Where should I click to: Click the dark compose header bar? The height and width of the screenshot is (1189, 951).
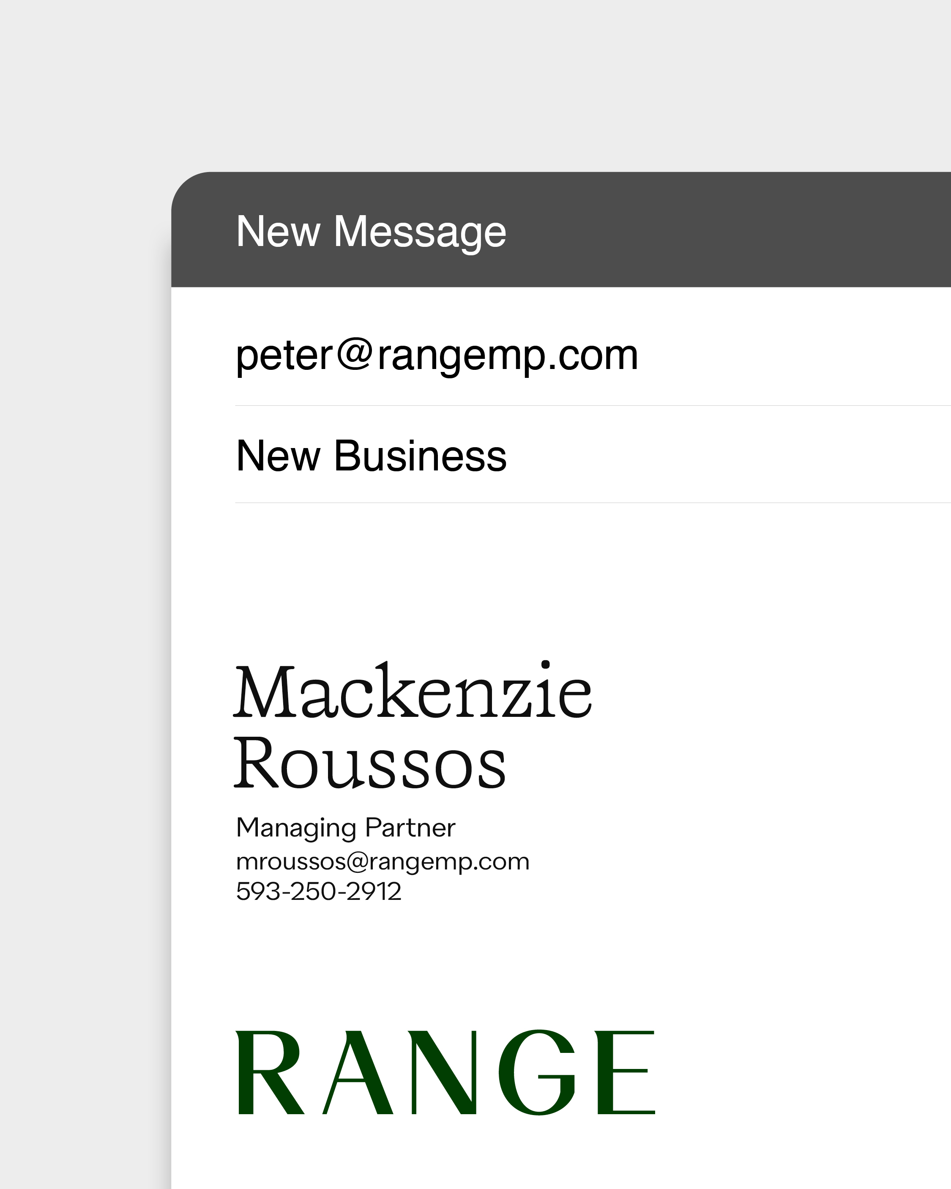coord(717,230)
